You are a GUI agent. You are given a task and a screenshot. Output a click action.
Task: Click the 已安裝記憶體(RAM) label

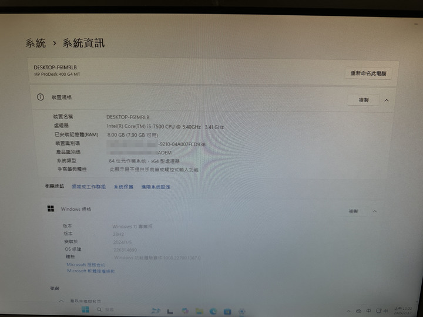(x=76, y=134)
